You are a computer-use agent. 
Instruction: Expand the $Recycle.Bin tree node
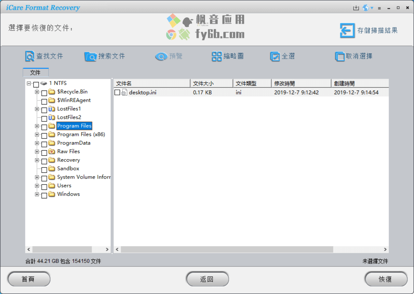pos(37,92)
